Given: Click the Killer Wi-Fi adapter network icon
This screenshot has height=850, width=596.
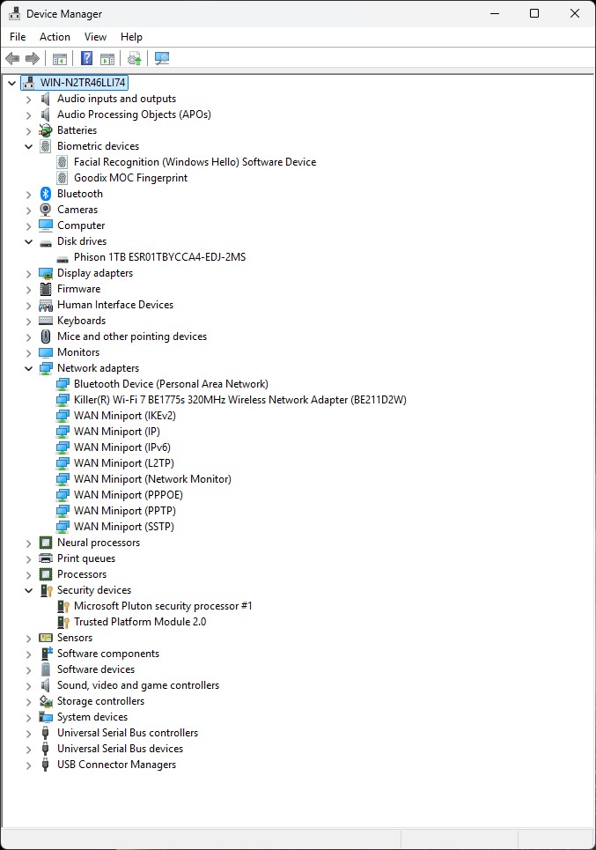Looking at the screenshot, I should [x=63, y=400].
